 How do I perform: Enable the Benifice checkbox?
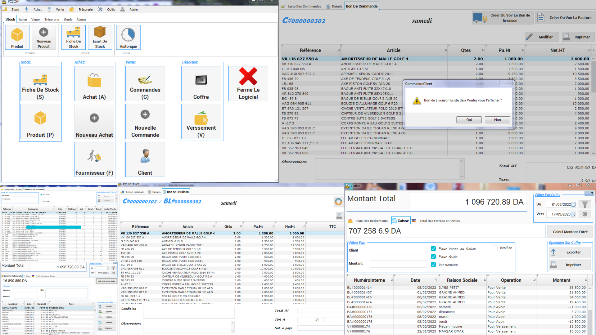click(x=495, y=248)
